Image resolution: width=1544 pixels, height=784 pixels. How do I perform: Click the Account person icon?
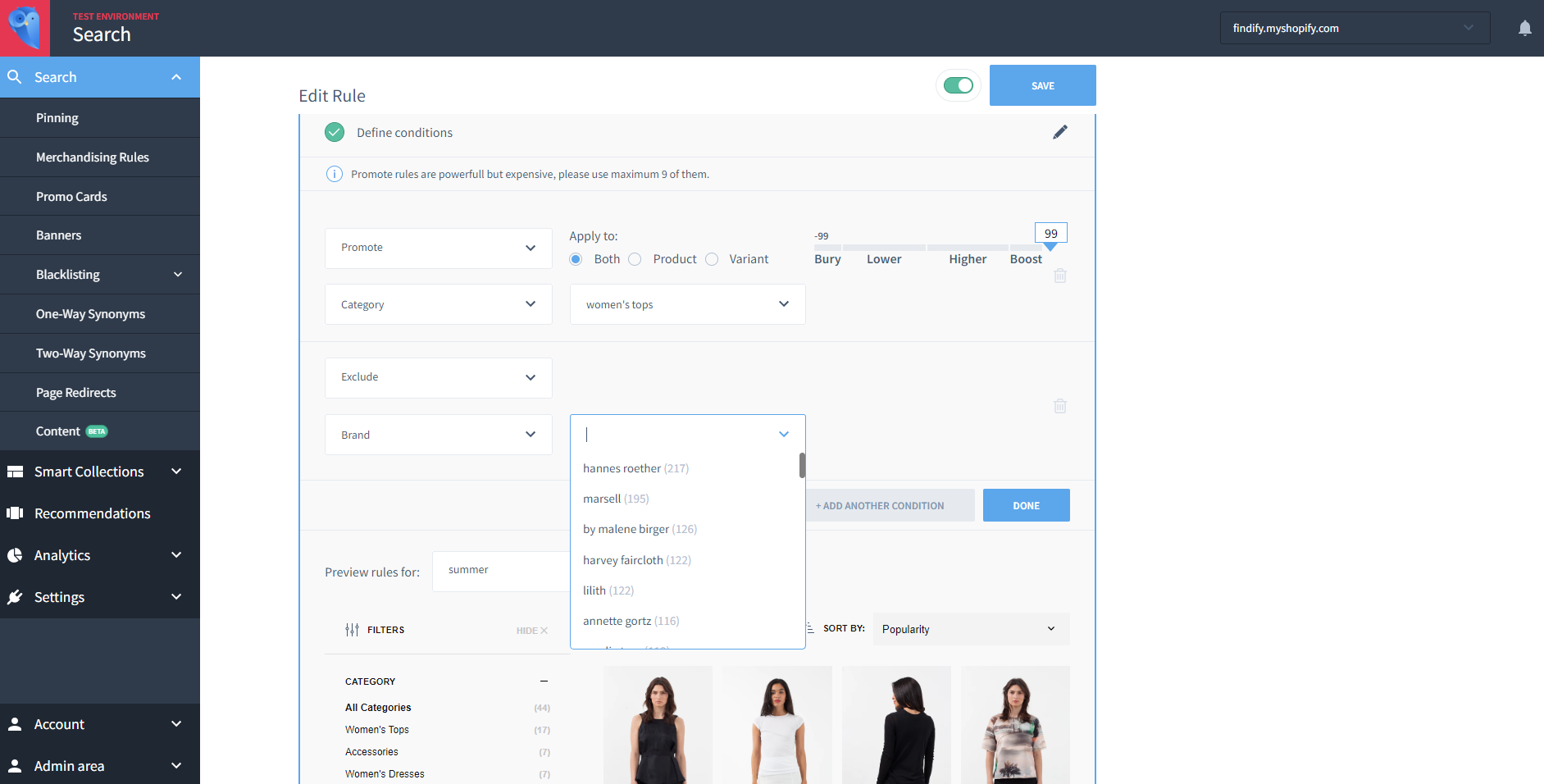pos(15,724)
